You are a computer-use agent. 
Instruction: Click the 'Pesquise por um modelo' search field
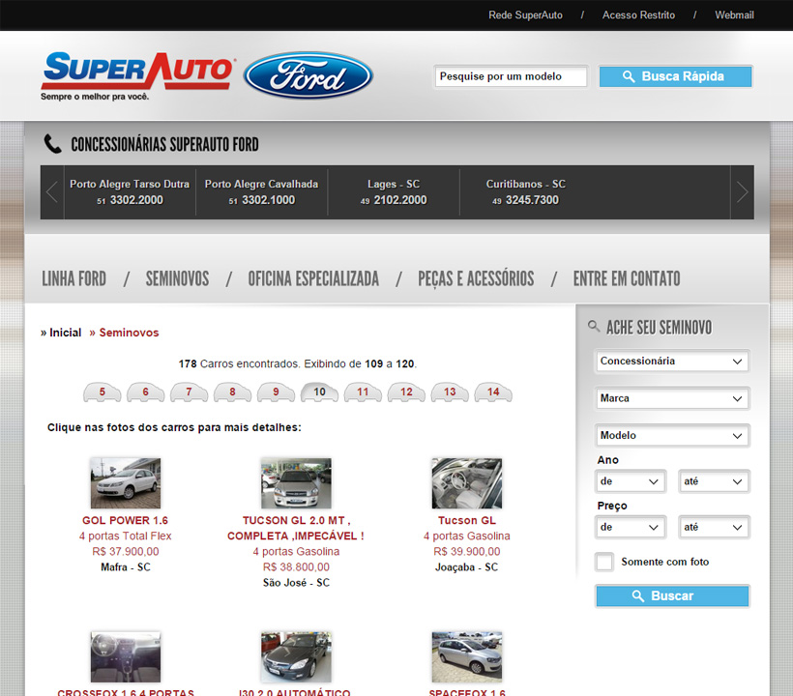pyautogui.click(x=511, y=76)
